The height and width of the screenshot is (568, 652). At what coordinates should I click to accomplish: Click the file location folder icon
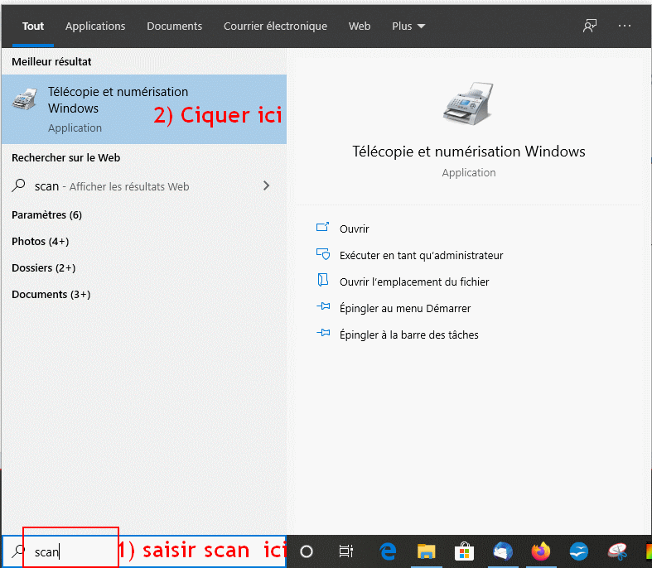pos(322,280)
